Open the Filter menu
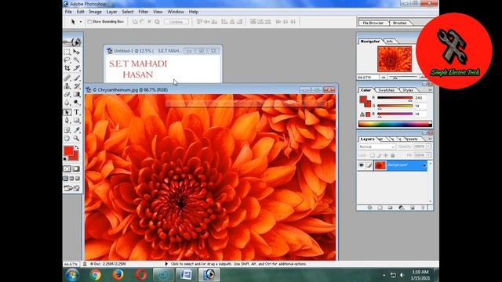This screenshot has height=282, width=502. 144,12
